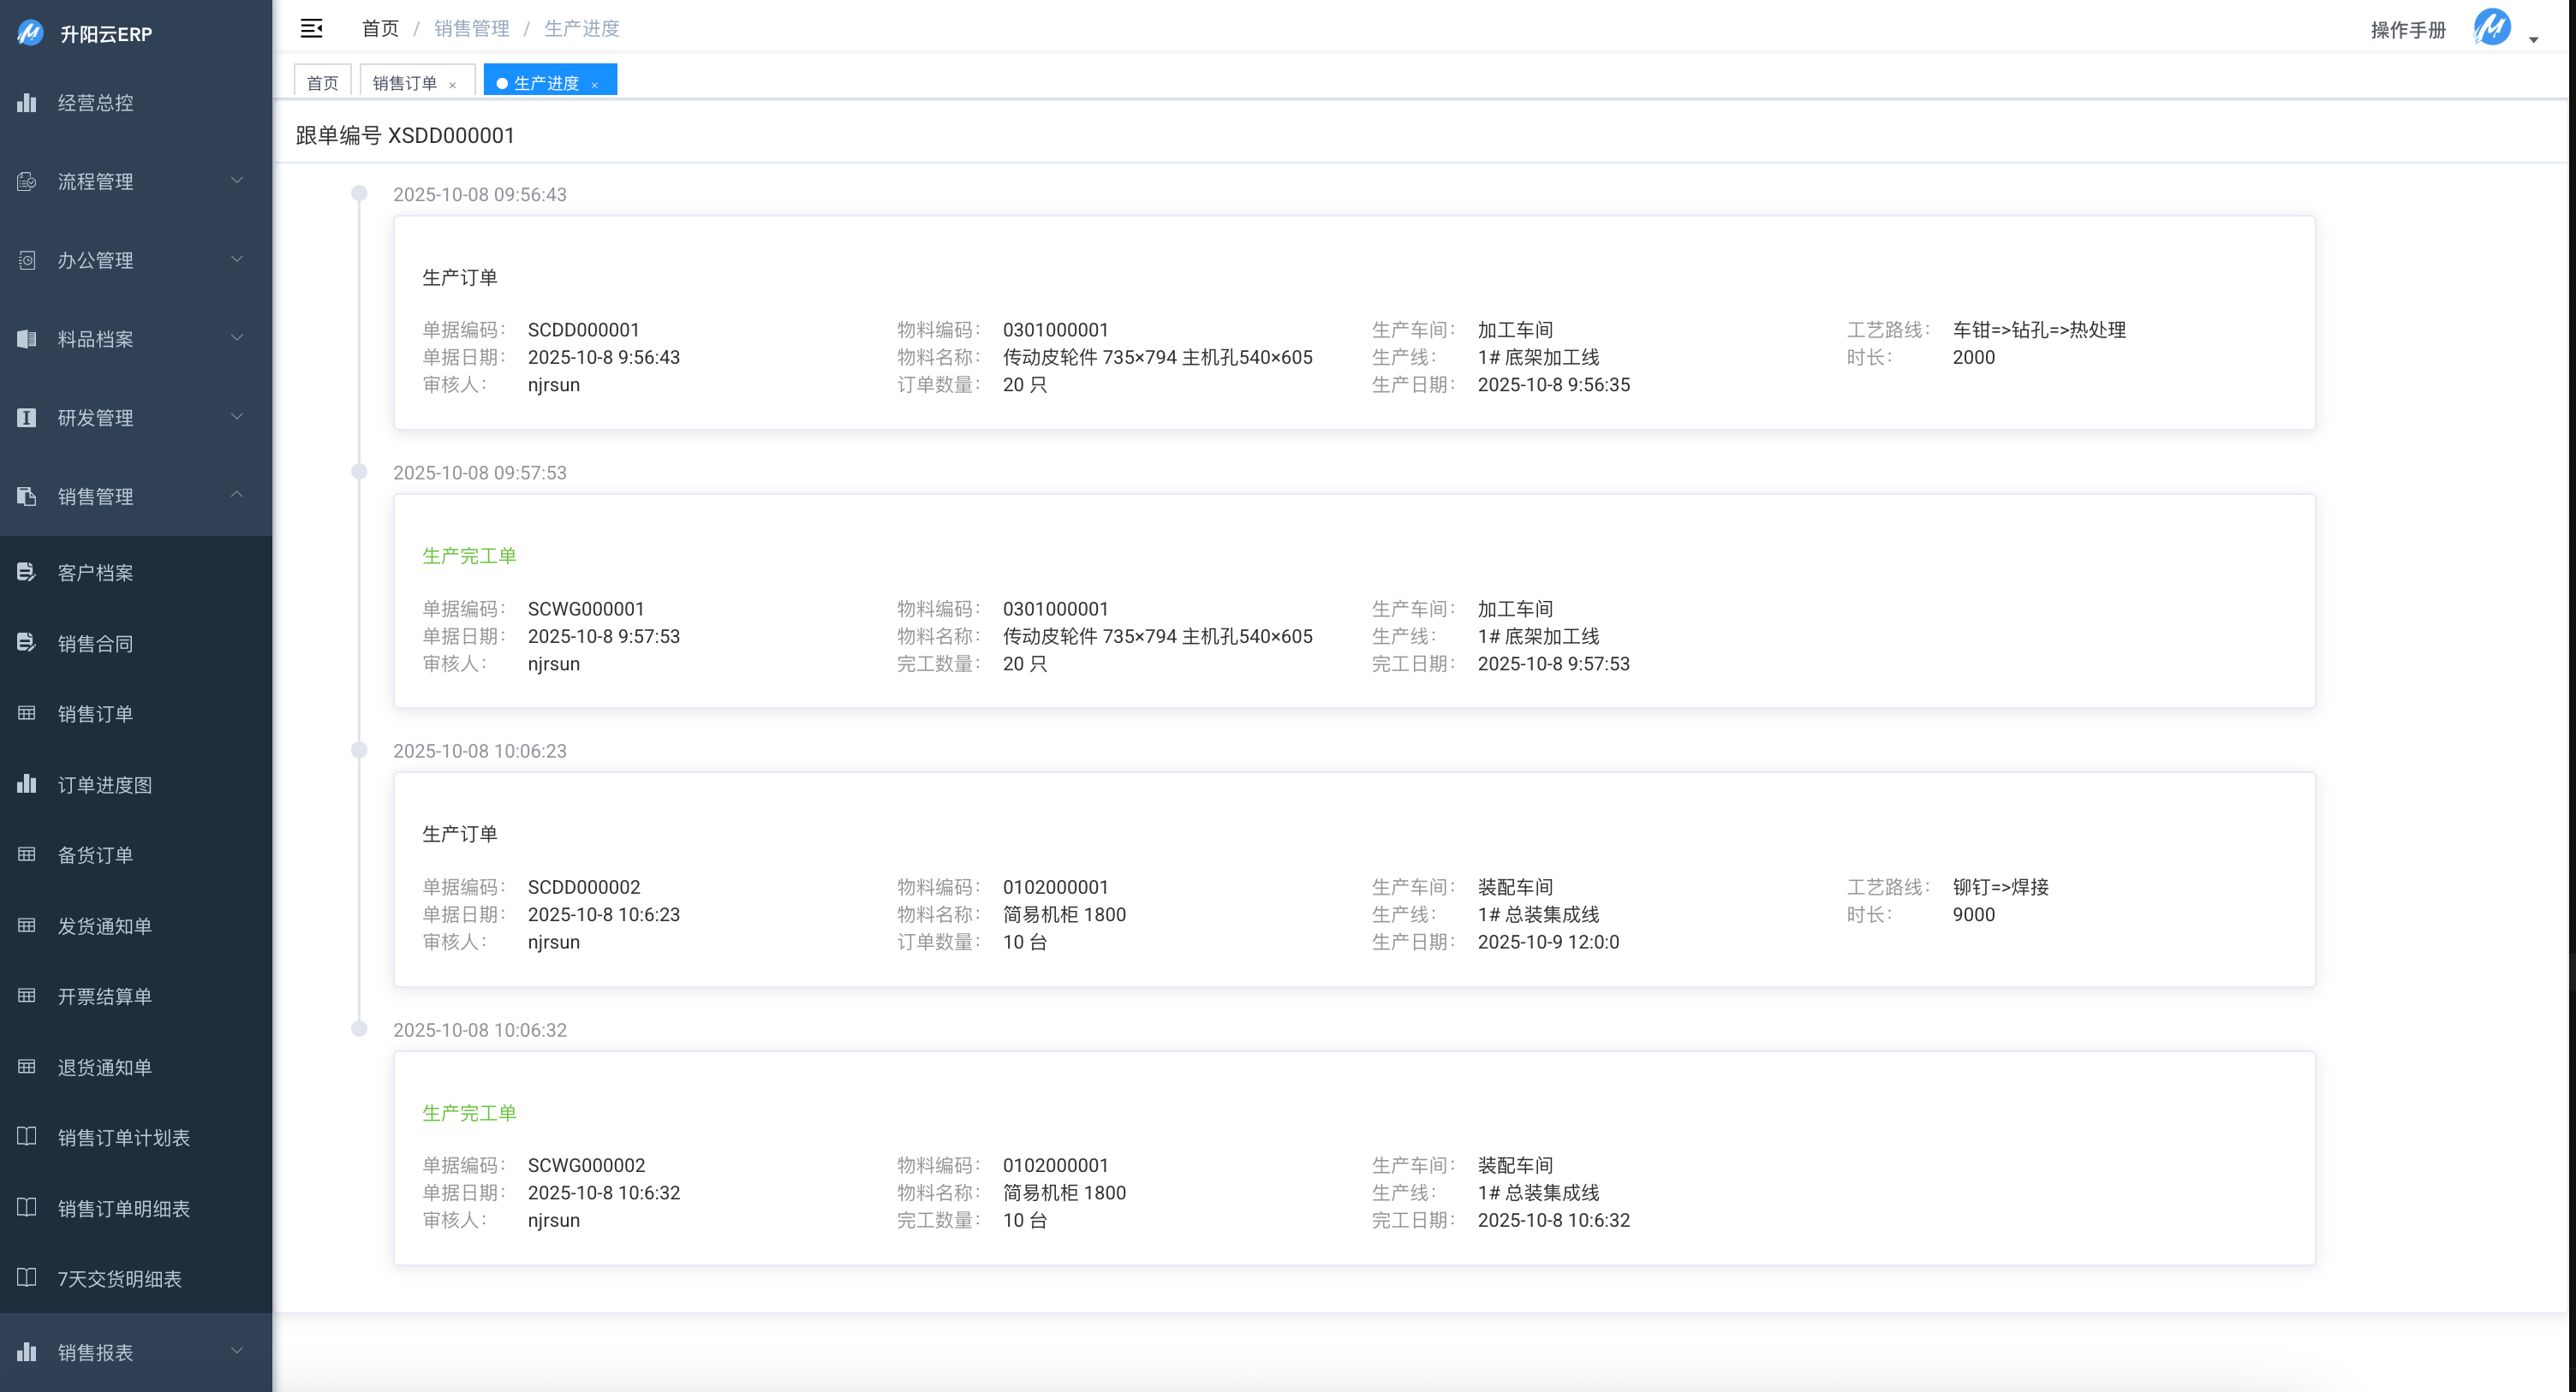The image size is (2576, 1392).
Task: Click the 7天交货明细表 book icon
Action: pos(27,1278)
